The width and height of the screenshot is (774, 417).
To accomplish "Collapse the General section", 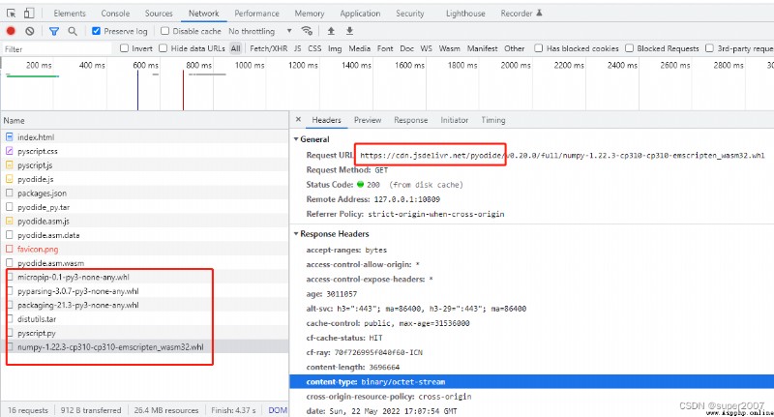I will pyautogui.click(x=296, y=139).
